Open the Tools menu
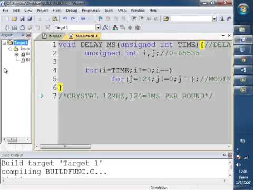The width and height of the screenshot is (253, 190). tap(109, 11)
